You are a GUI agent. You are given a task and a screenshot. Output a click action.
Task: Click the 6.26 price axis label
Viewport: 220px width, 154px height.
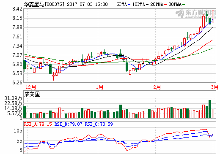coord(17,83)
